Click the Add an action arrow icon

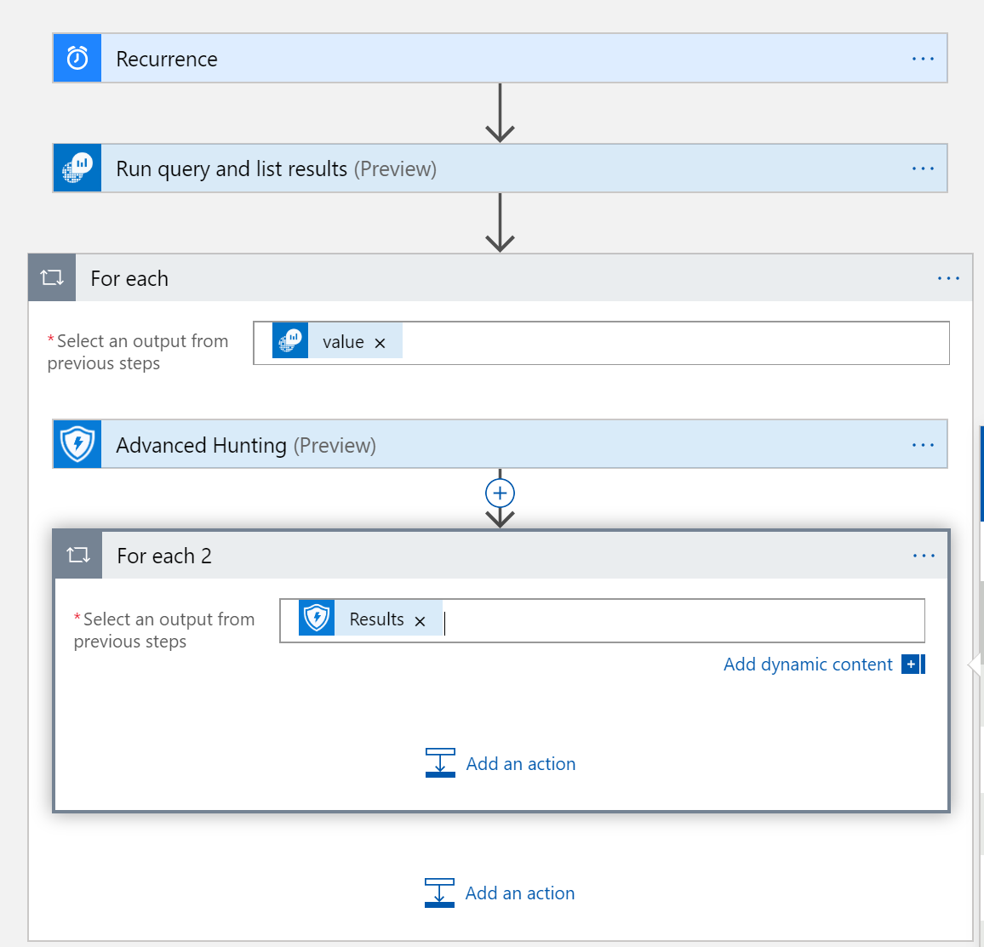tap(440, 763)
